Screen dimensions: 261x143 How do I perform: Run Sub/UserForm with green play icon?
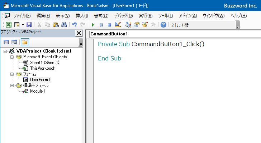point(93,25)
